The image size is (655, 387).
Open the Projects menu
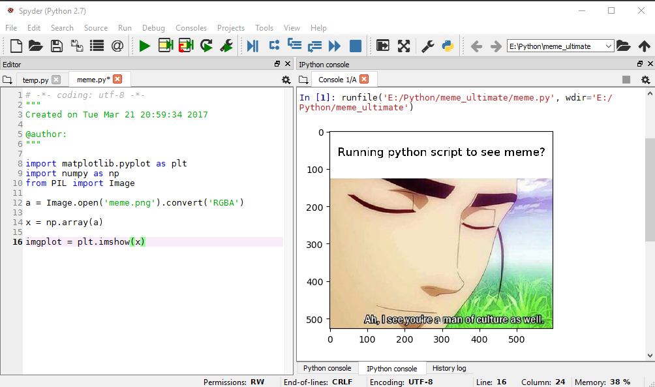tap(231, 28)
